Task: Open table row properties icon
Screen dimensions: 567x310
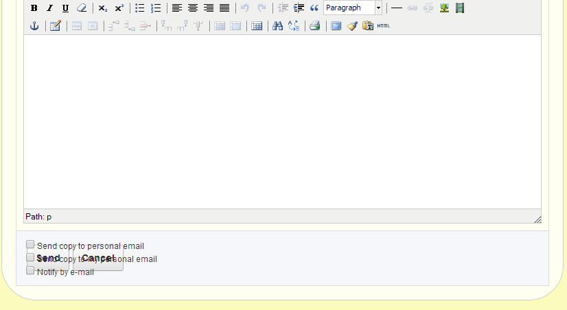Action: pos(77,25)
